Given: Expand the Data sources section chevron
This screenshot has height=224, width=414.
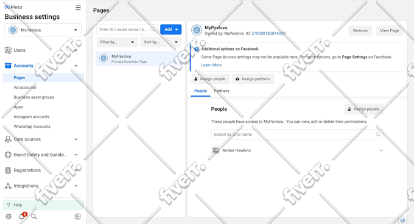Looking at the screenshot, I should pos(76,139).
